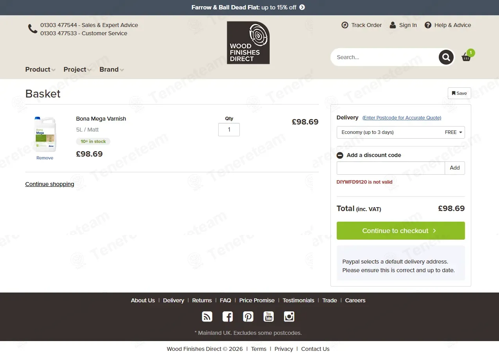The image size is (499, 354).
Task: Open Testimonials in footer
Action: pyautogui.click(x=298, y=300)
